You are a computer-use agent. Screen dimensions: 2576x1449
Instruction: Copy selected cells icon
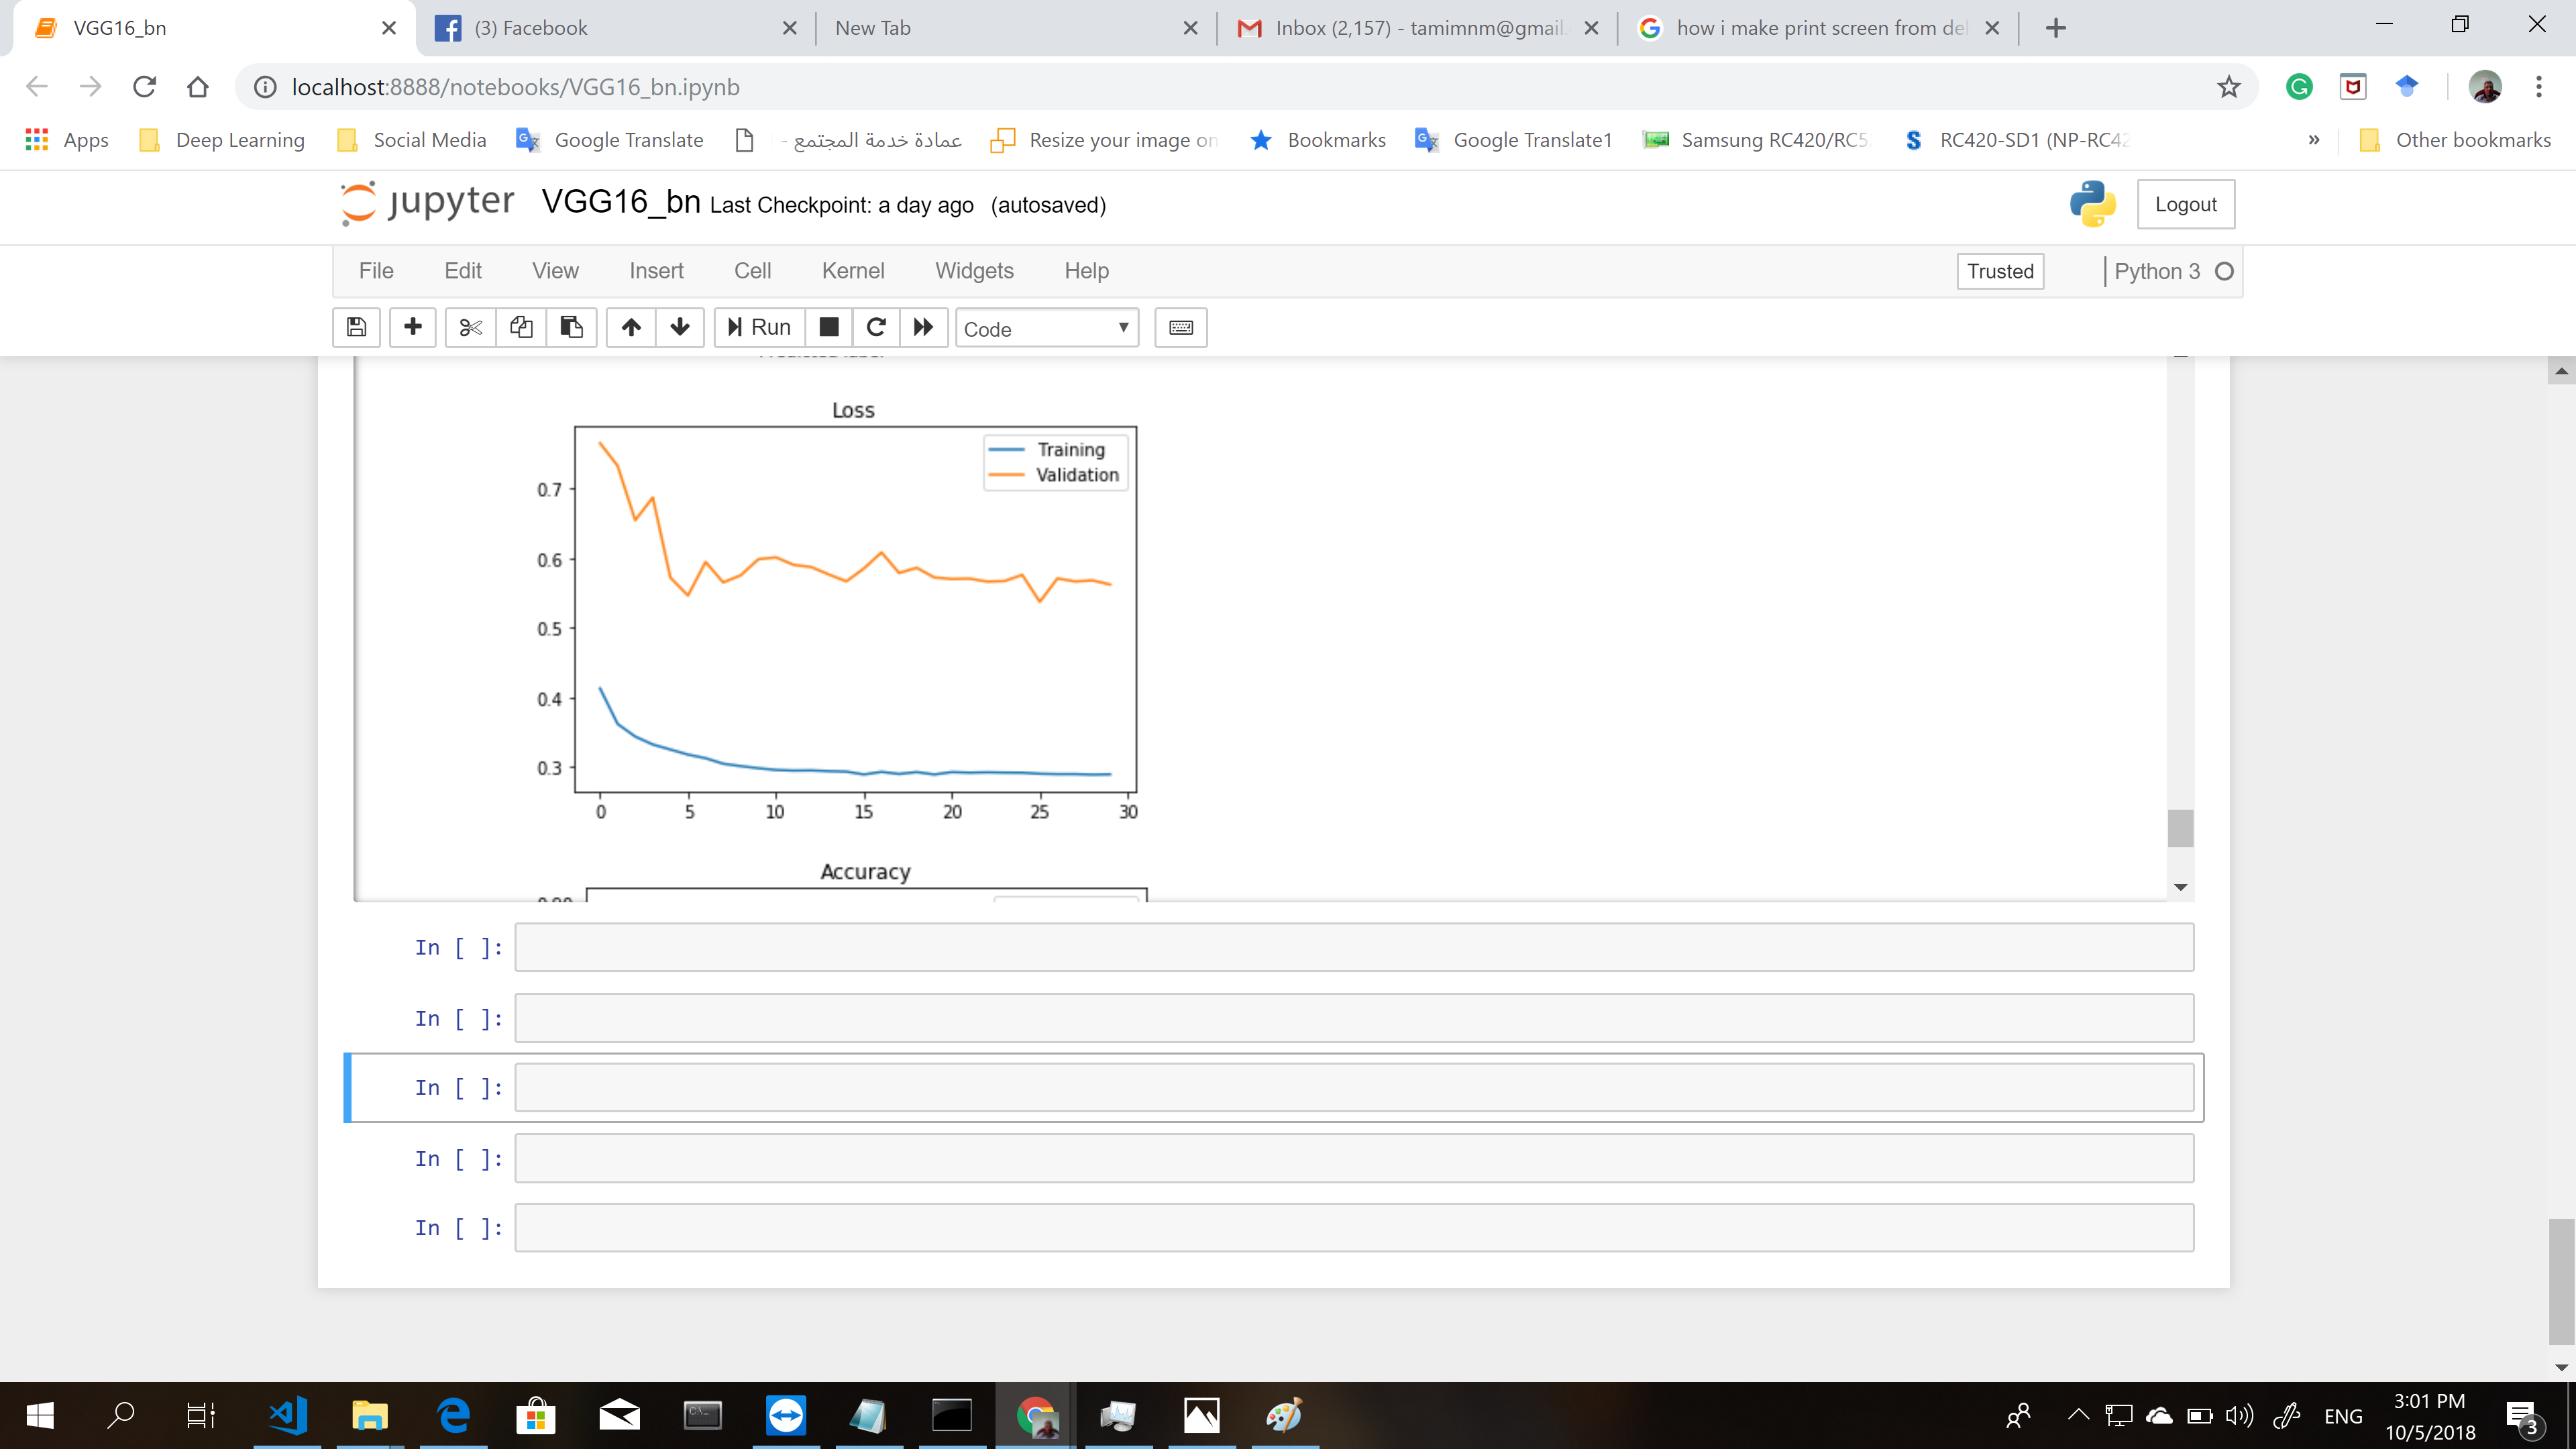click(521, 327)
